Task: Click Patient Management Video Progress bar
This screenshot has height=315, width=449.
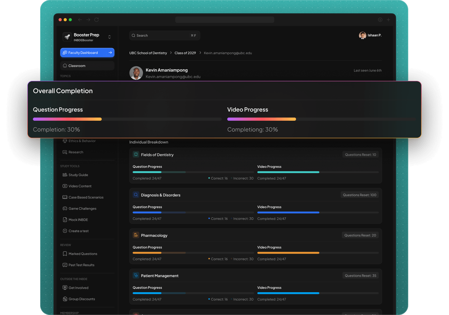Action: 318,293
